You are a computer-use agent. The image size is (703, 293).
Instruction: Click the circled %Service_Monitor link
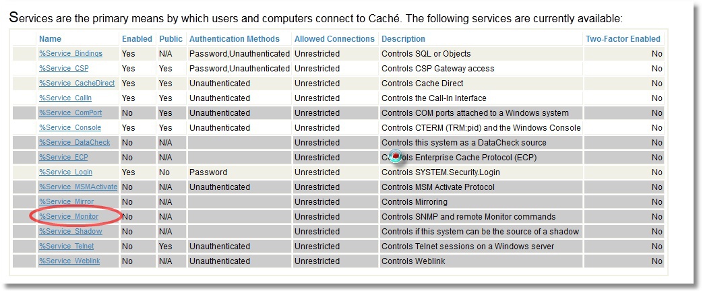(68, 217)
